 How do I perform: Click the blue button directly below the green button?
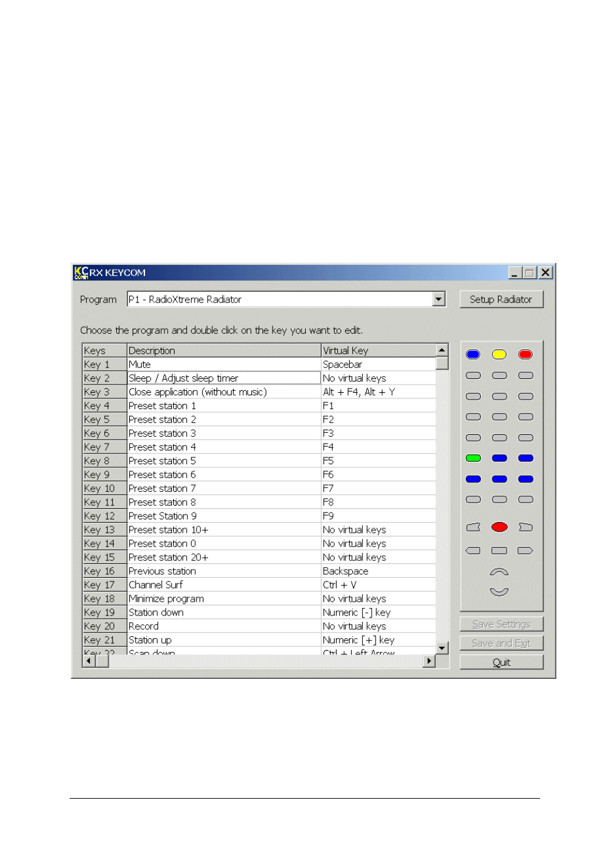(x=473, y=479)
